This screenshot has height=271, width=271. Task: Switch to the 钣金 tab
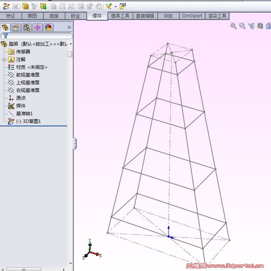click(x=76, y=16)
